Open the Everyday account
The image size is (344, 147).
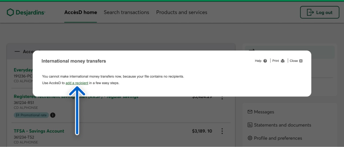pyautogui.click(x=23, y=70)
